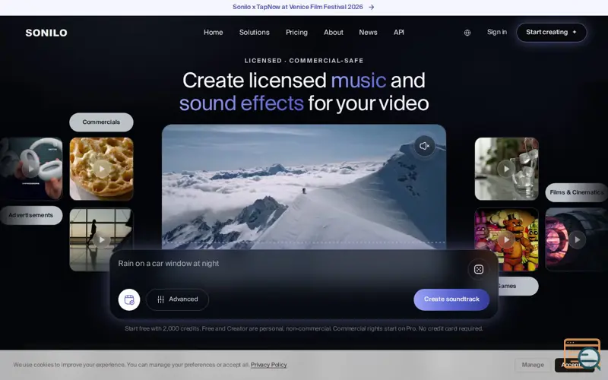Open the API nav item
The image size is (608, 380).
point(398,32)
